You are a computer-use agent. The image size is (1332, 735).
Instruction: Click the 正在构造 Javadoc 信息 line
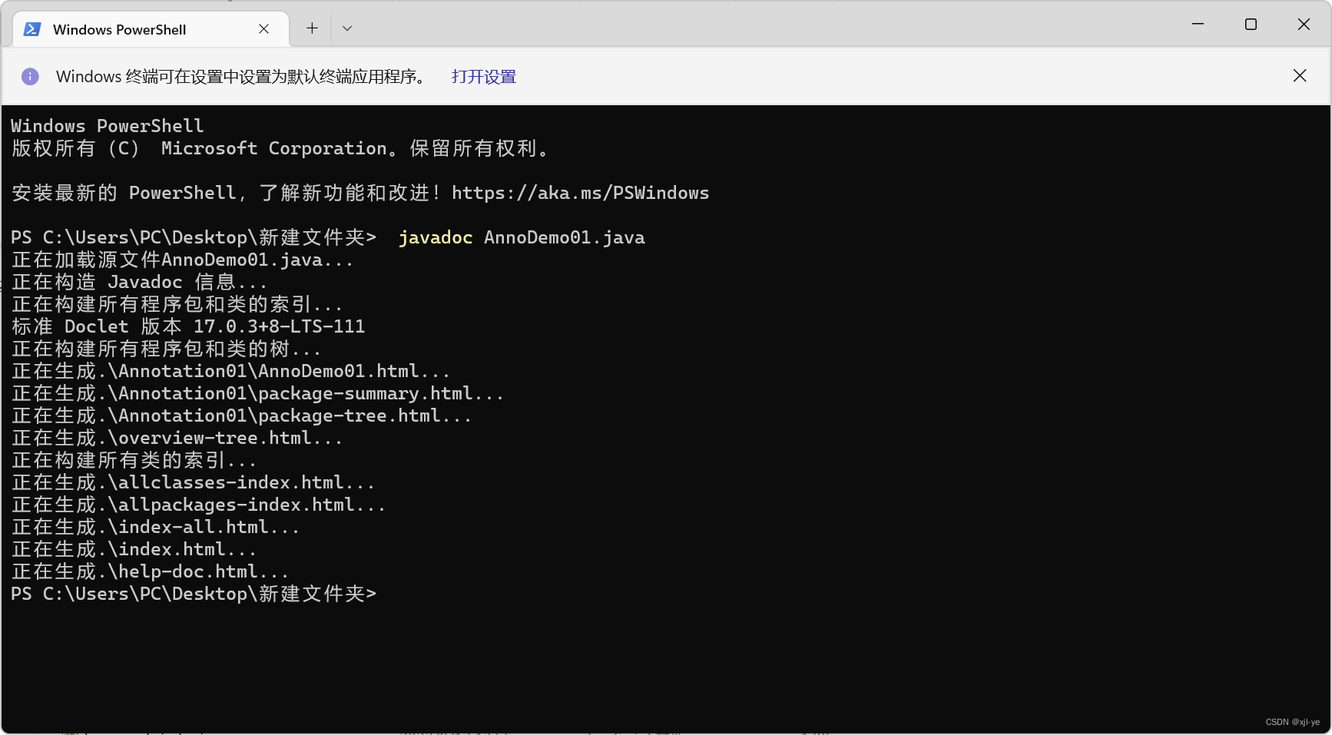pos(139,282)
